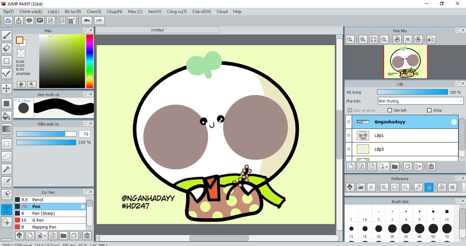
Task: Open the Lớp(L) menu
Action: 54,11
